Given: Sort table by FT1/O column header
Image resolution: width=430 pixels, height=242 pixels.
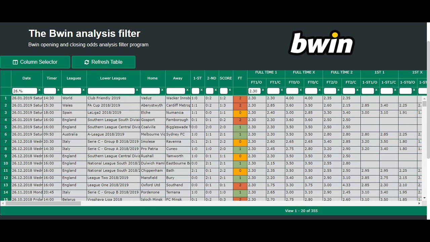Looking at the screenshot, I should point(256,82).
